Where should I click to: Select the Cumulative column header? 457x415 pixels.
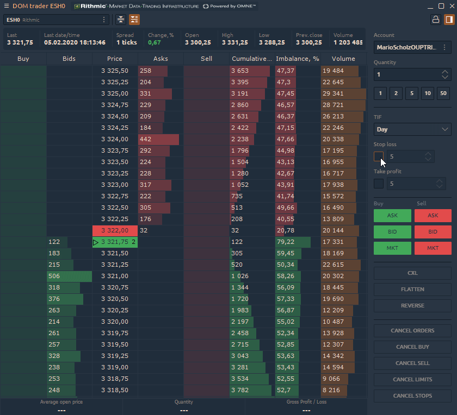(x=251, y=59)
